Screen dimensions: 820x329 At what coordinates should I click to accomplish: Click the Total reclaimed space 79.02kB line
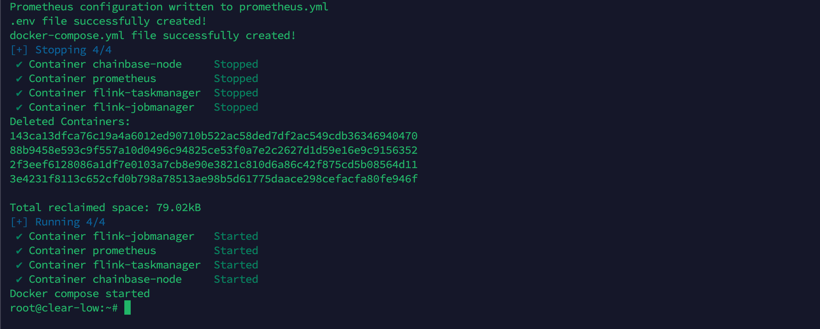tap(105, 208)
